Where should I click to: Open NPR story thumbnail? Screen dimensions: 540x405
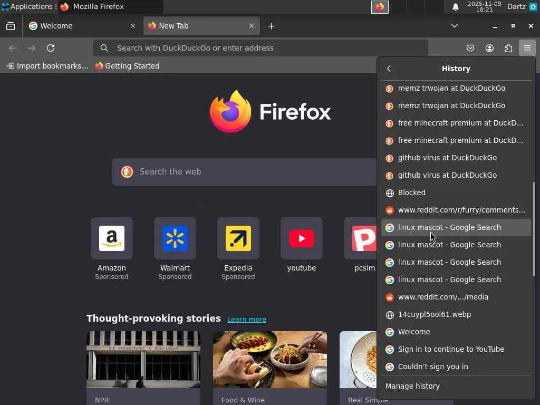[x=143, y=360]
